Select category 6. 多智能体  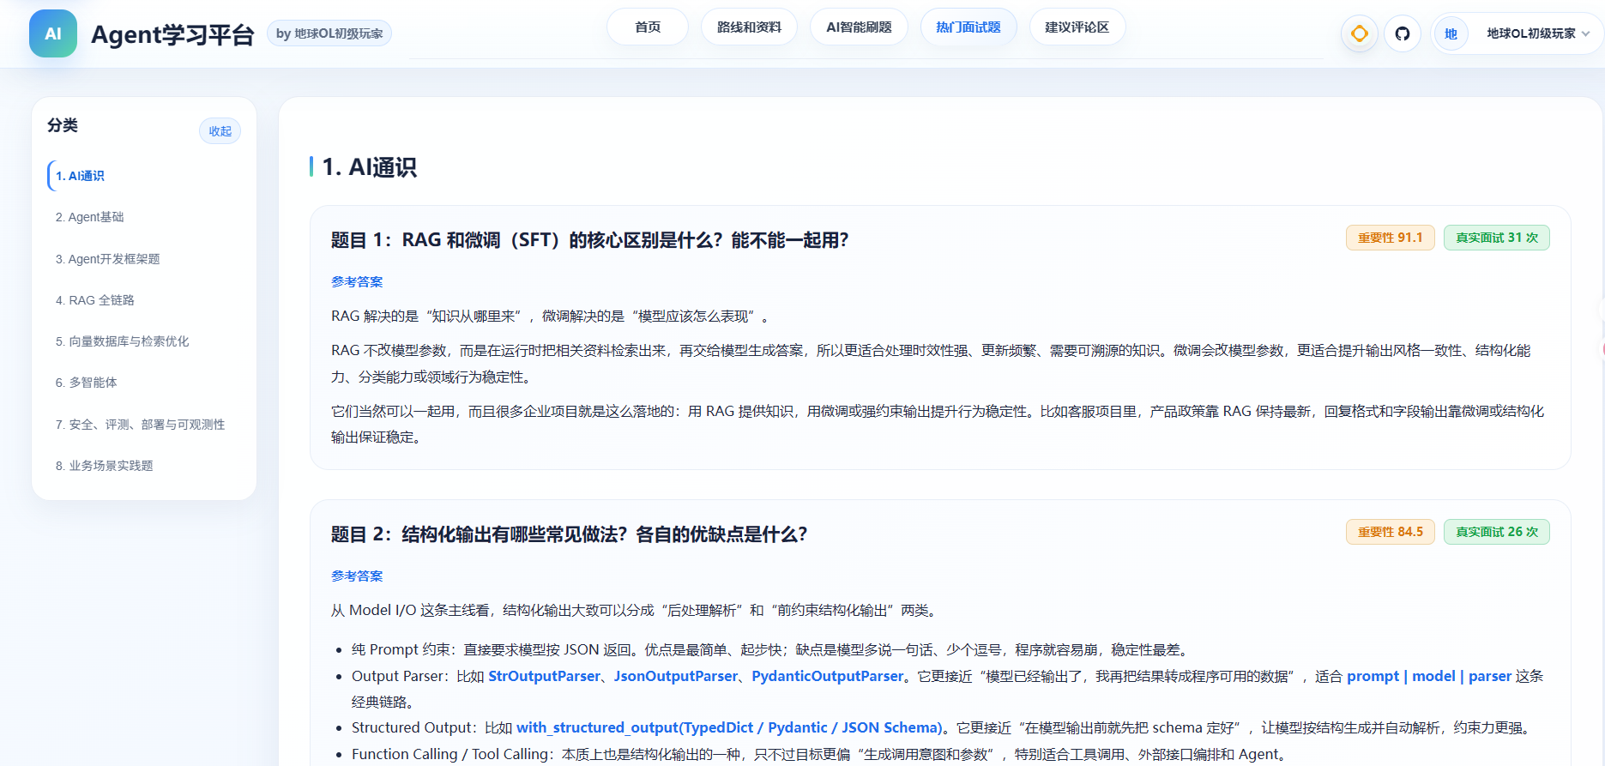(x=144, y=383)
